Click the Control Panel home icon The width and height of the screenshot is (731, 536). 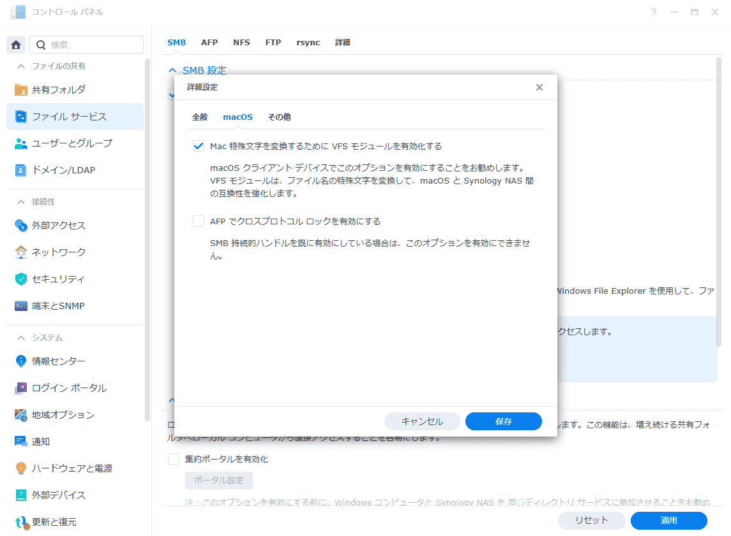click(16, 45)
